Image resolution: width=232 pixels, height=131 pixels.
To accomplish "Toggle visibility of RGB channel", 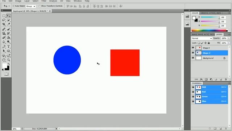I will (x=193, y=87).
